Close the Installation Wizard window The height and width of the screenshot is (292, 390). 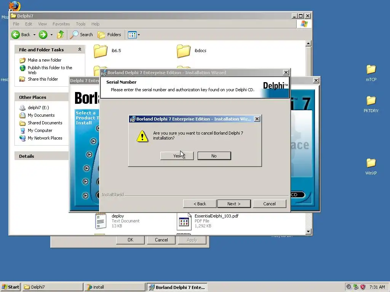point(286,73)
